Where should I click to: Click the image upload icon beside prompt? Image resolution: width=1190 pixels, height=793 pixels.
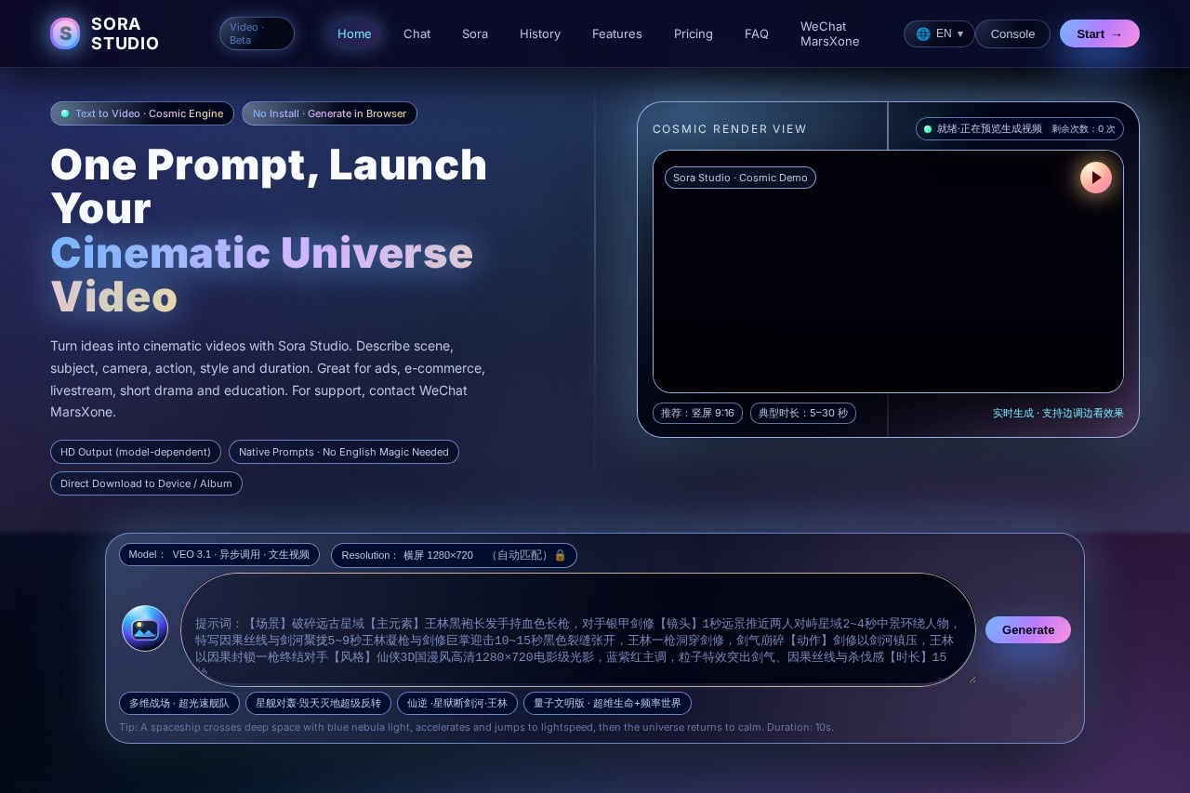click(x=145, y=628)
